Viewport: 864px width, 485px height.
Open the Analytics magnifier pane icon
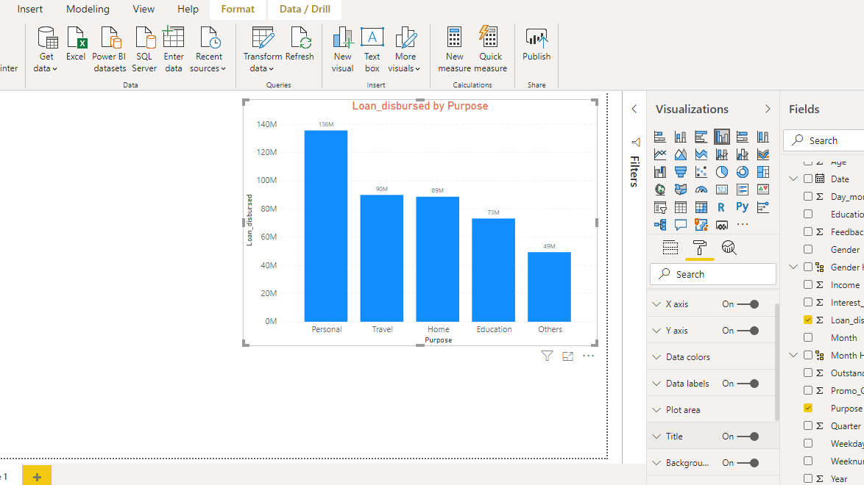729,248
